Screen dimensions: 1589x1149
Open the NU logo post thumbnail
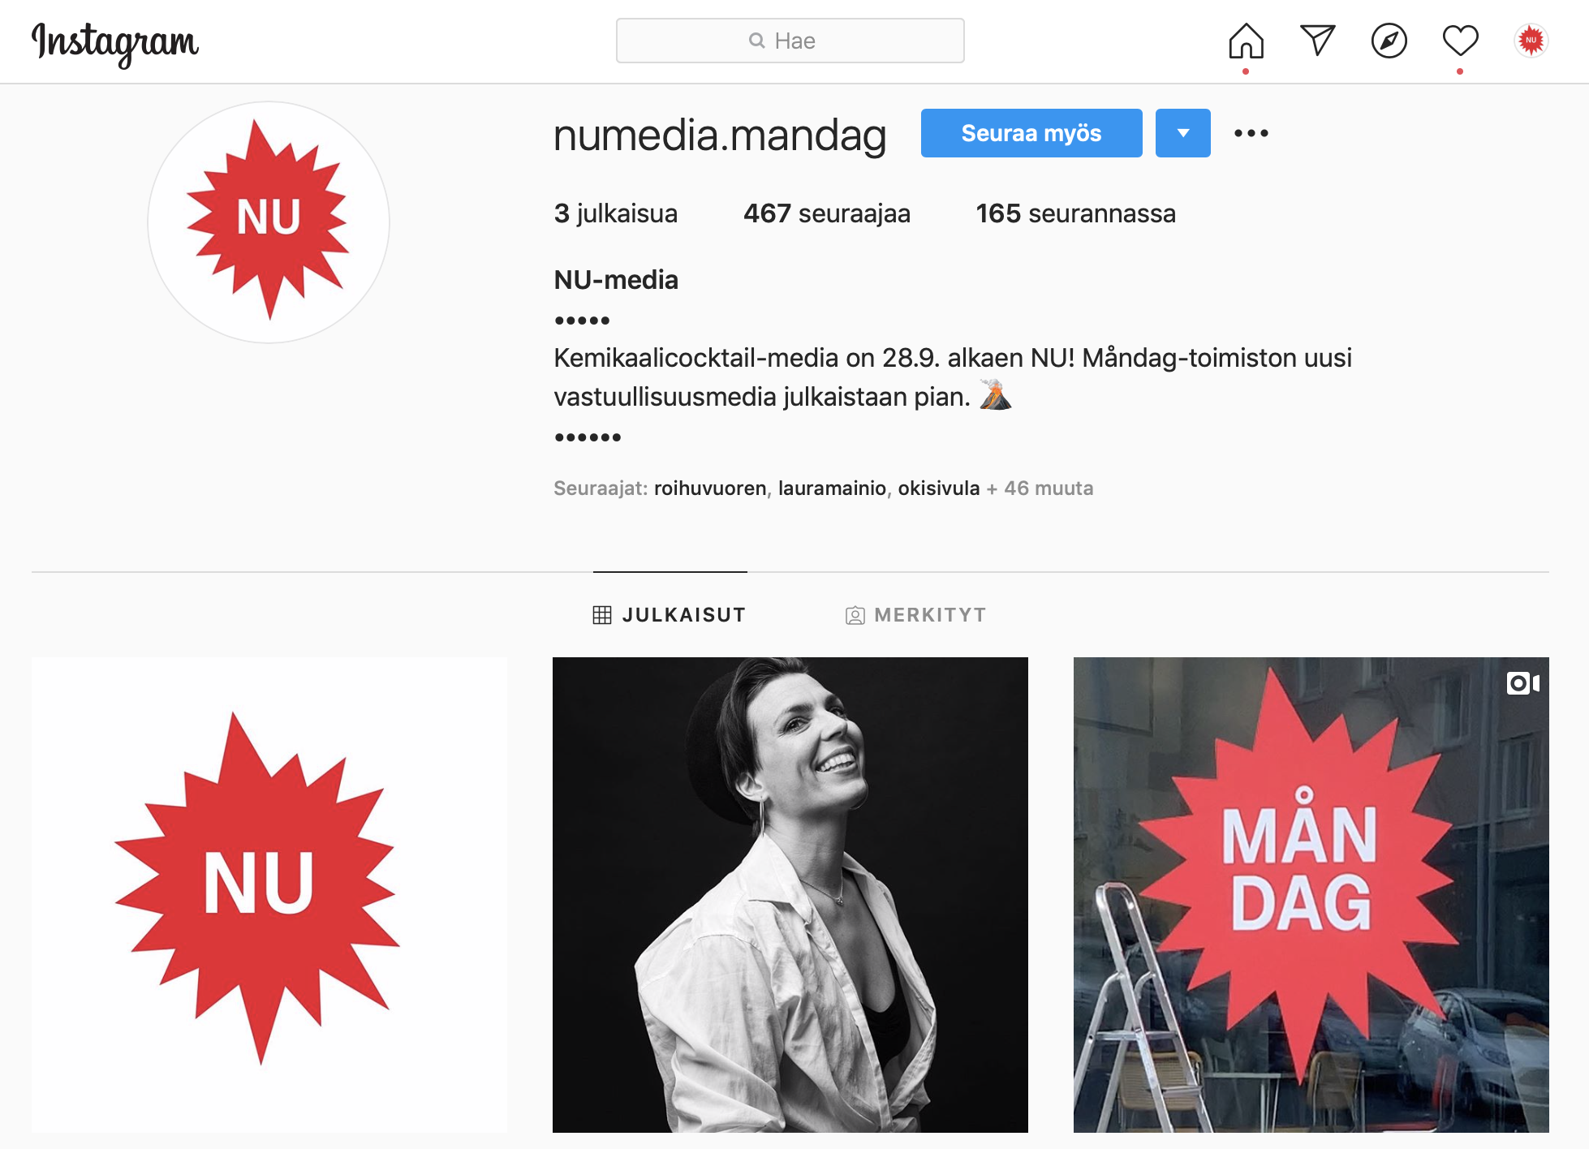coord(269,894)
